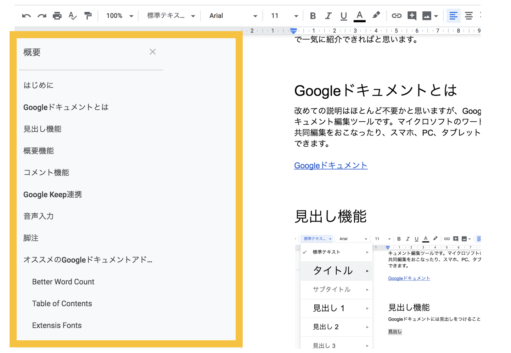Click the Redo arrow icon
Viewport: 511px width, 353px height.
42,16
